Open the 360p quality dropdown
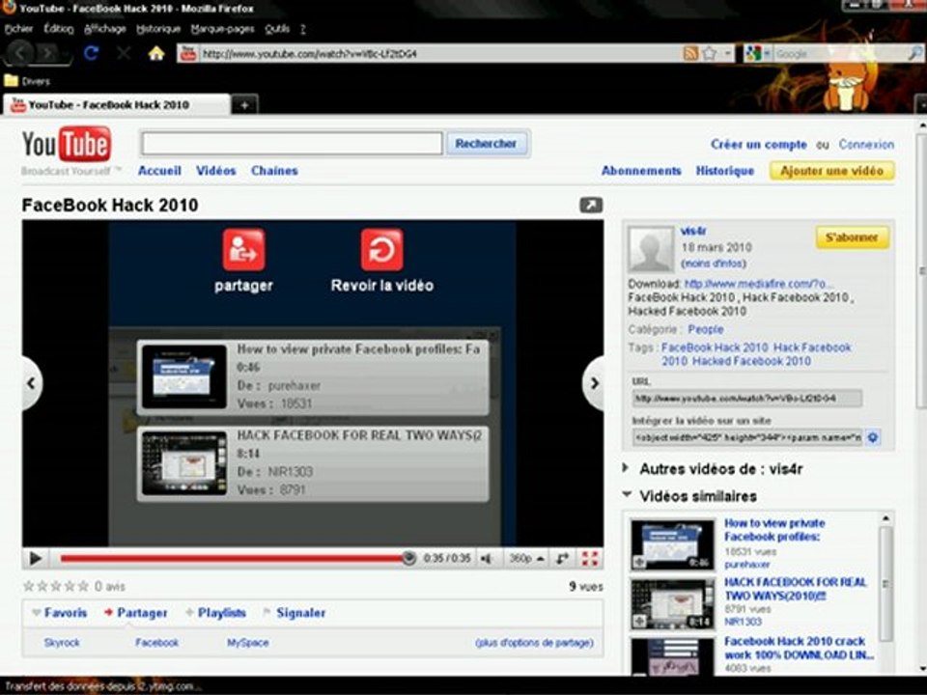Screen dimensions: 927x695 (x=526, y=559)
